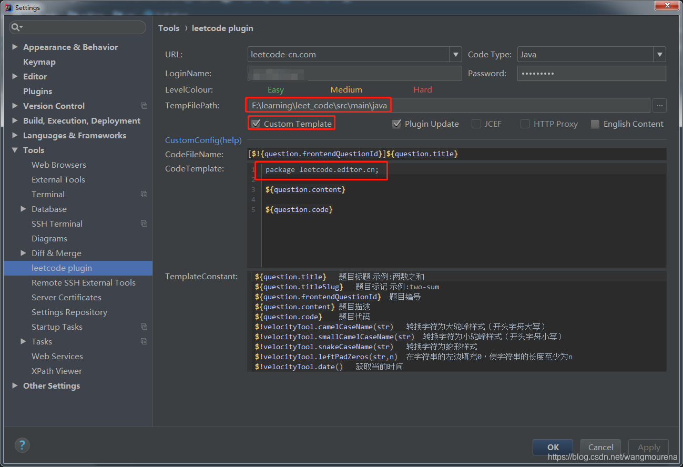Open the CustomConfig(help) link
The image size is (683, 467).
pyautogui.click(x=203, y=140)
